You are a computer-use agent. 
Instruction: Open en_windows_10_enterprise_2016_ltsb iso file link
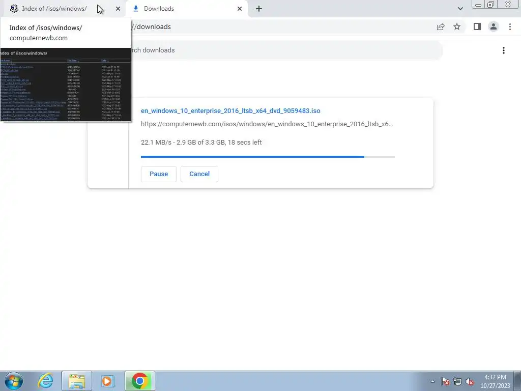point(230,110)
